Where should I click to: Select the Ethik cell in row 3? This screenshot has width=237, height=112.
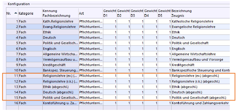[x=60, y=32]
